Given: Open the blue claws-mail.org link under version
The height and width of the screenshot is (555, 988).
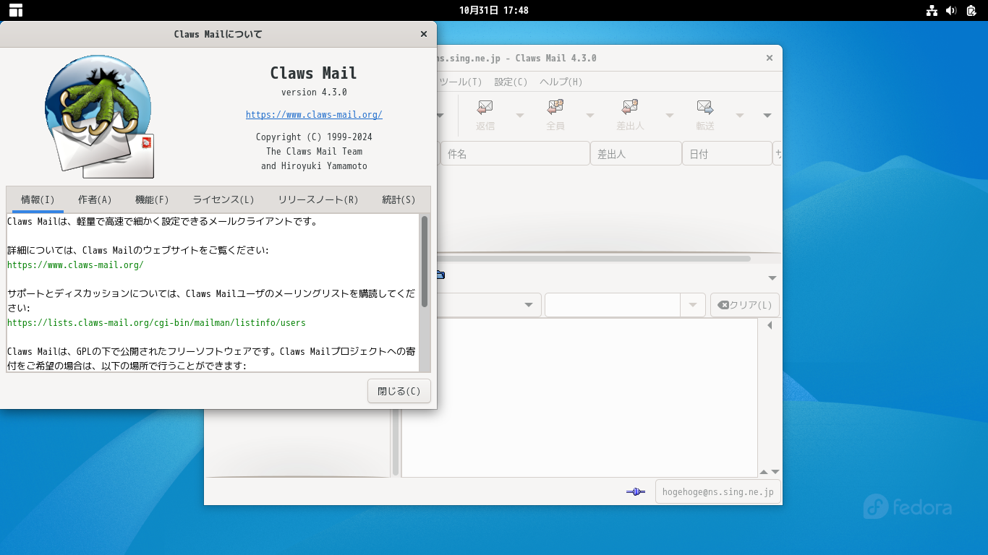Looking at the screenshot, I should (x=314, y=114).
